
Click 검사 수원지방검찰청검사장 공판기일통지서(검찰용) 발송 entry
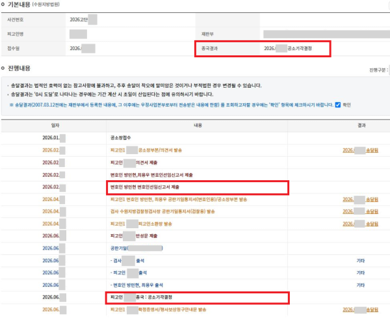click(162, 211)
